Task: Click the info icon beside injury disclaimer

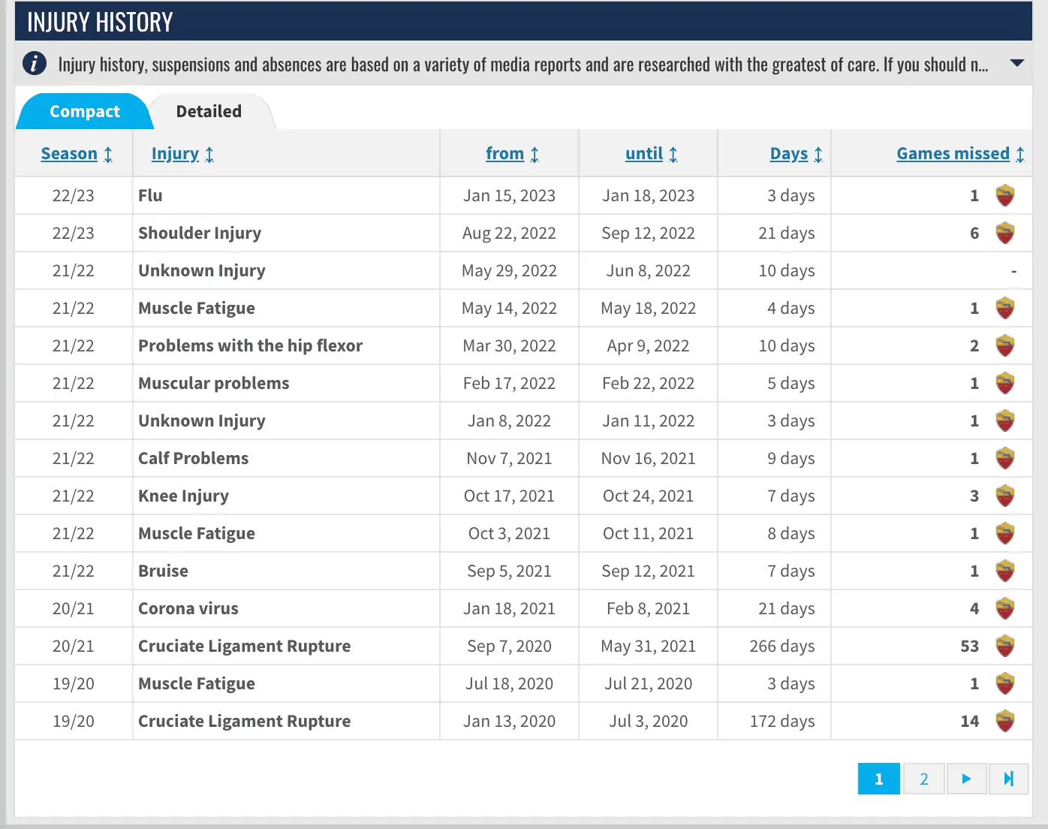Action: tap(35, 64)
